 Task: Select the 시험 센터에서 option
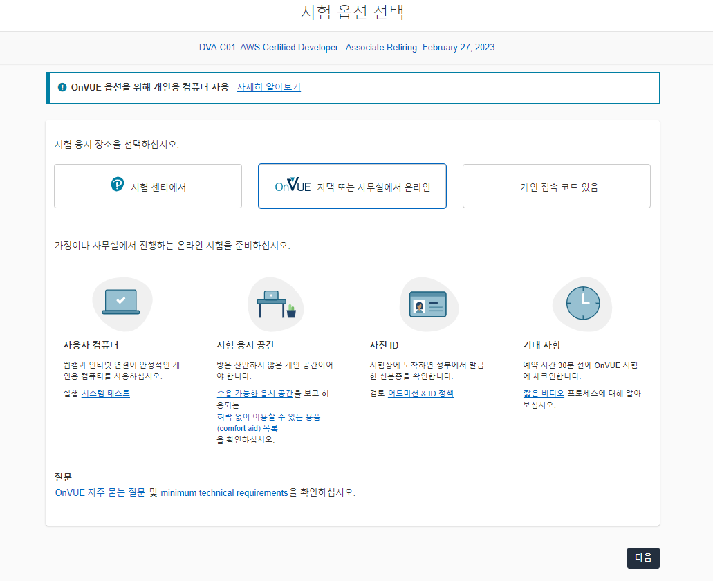(148, 186)
